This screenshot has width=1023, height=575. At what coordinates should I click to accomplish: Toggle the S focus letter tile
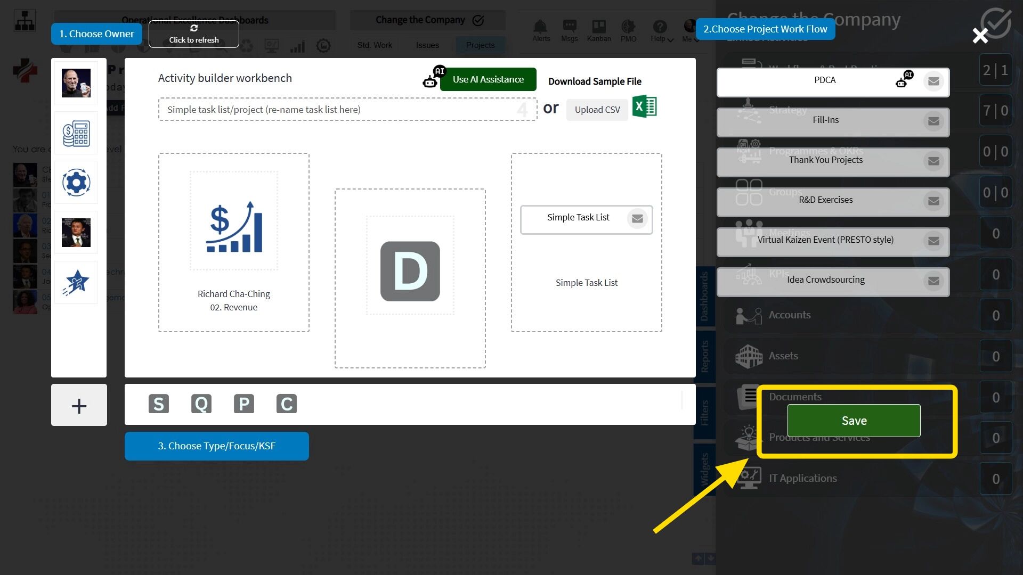click(159, 404)
